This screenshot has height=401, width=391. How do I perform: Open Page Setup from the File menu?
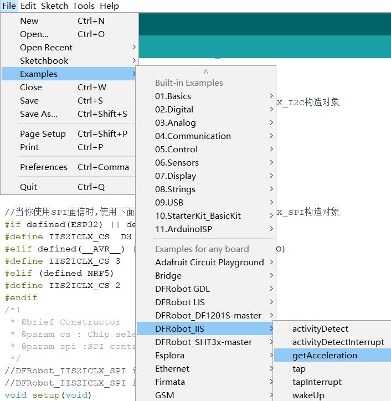69,133
